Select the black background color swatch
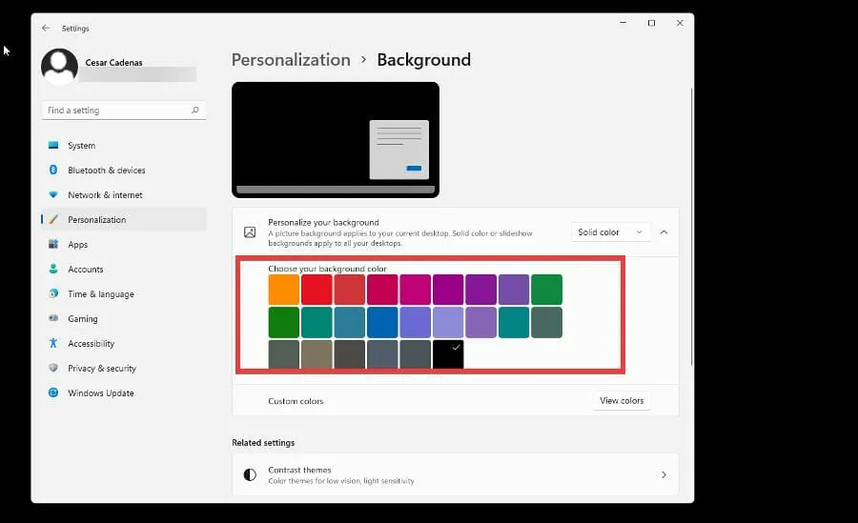Viewport: 858px width, 523px height. coord(448,354)
